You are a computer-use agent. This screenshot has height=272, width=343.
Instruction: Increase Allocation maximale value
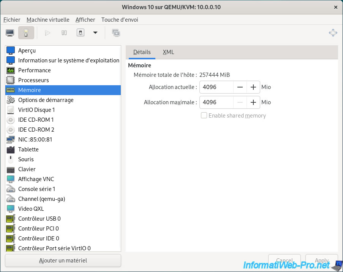253,102
